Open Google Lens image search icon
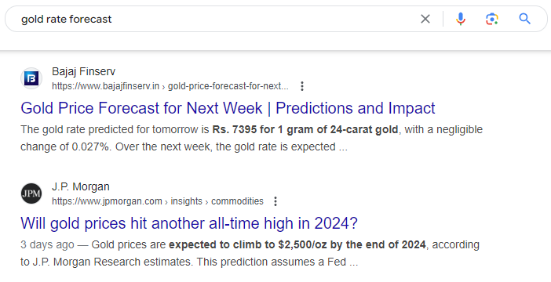551x282 pixels. tap(492, 19)
